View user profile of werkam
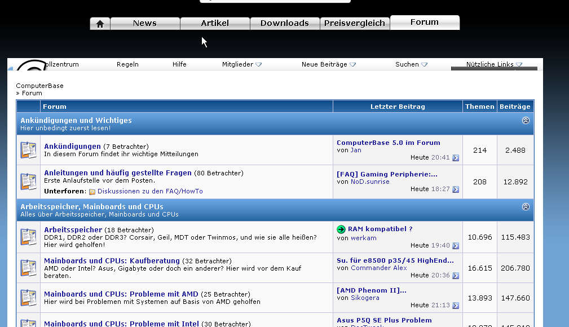Image resolution: width=569 pixels, height=327 pixels. pos(364,238)
